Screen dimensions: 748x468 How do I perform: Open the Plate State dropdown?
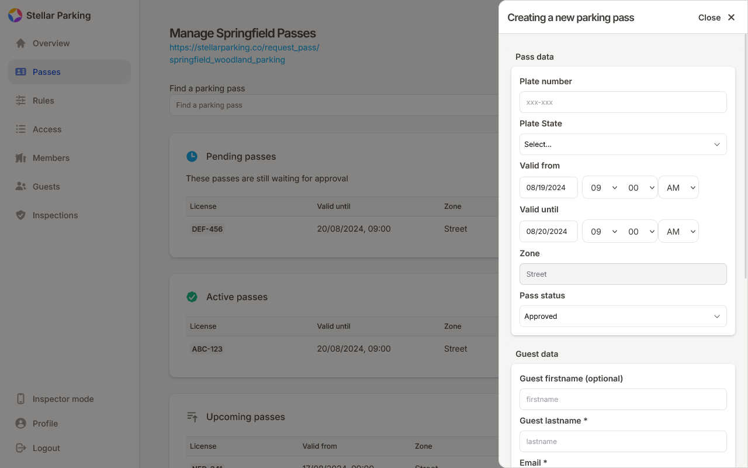pos(623,144)
